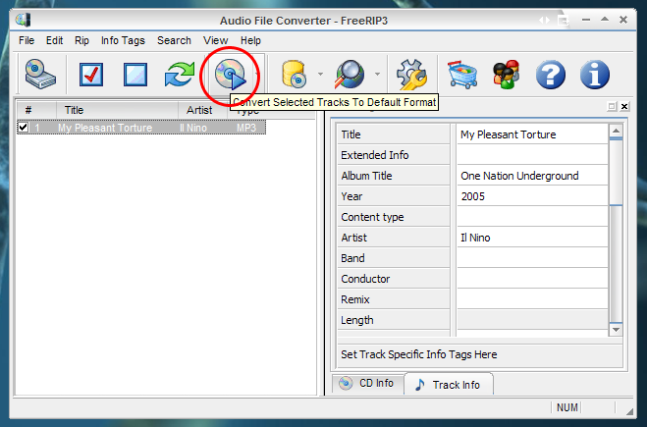This screenshot has width=647, height=427.
Task: Open the CD drive read icon
Action: point(40,75)
